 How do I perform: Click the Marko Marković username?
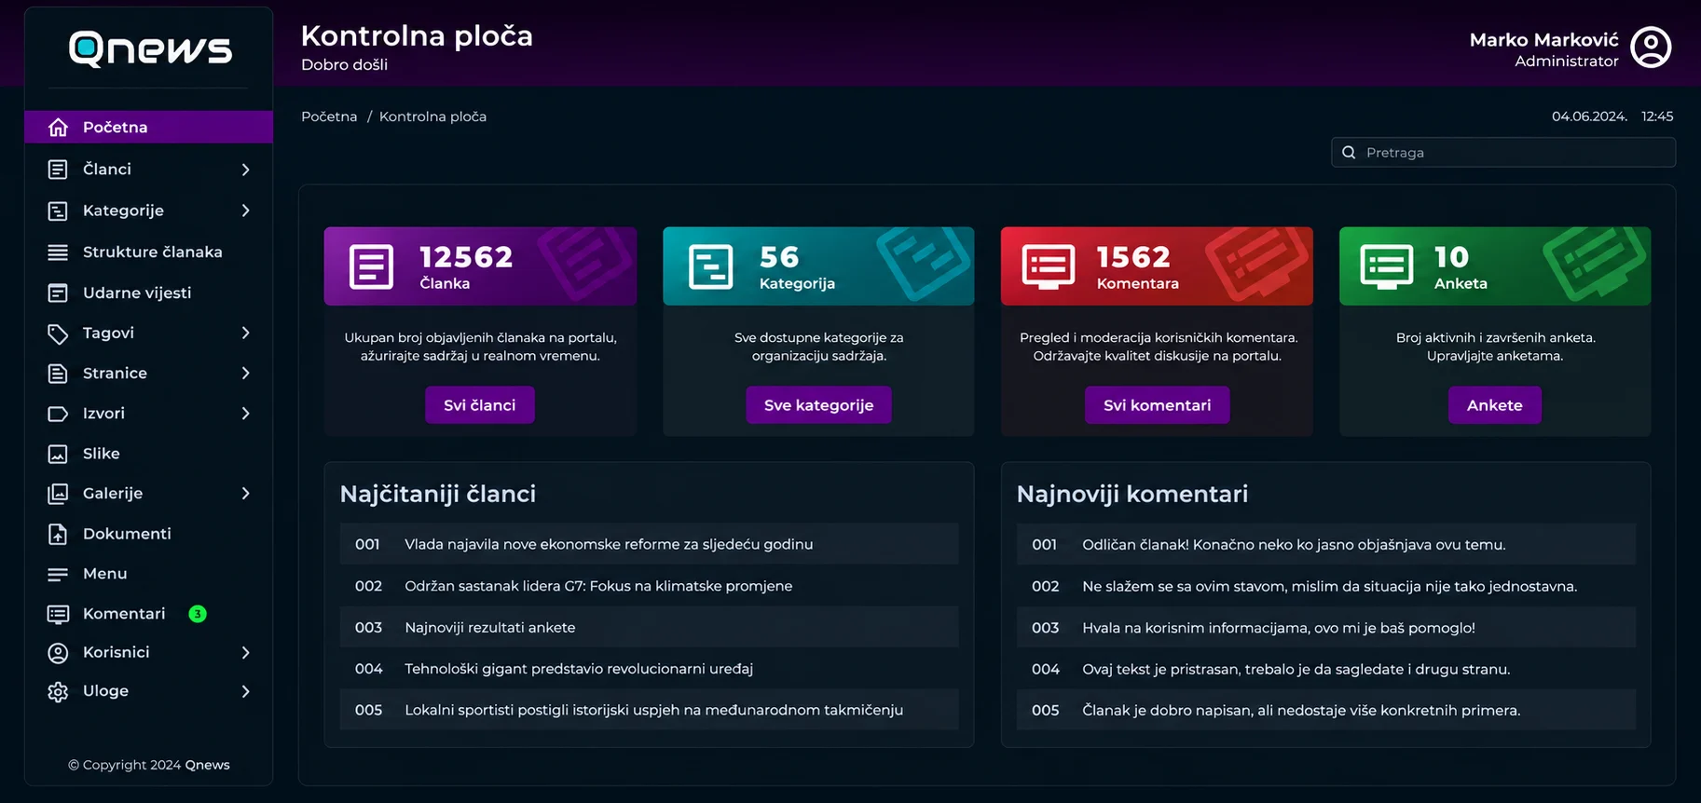tap(1543, 40)
